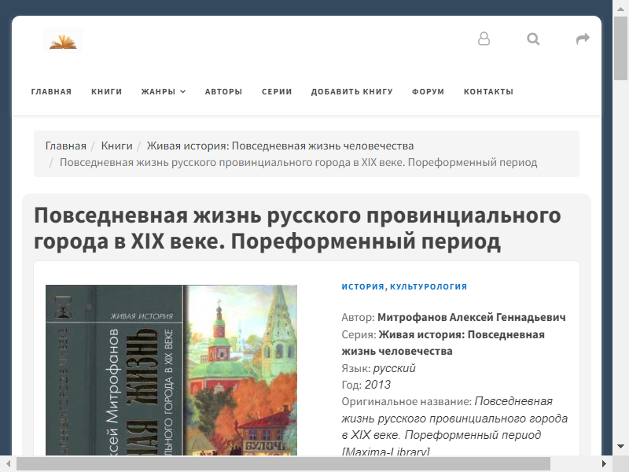This screenshot has width=629, height=472.
Task: Open search with the magnifier icon
Action: (533, 39)
